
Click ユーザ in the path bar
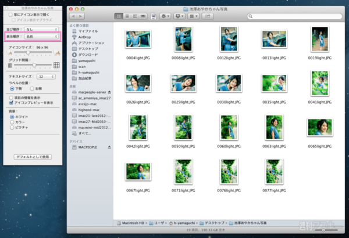point(156,223)
